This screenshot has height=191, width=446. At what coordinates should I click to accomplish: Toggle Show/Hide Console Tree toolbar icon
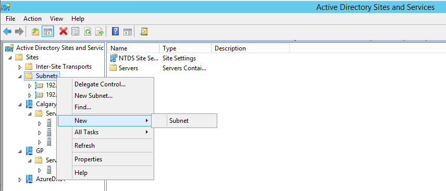[48, 31]
